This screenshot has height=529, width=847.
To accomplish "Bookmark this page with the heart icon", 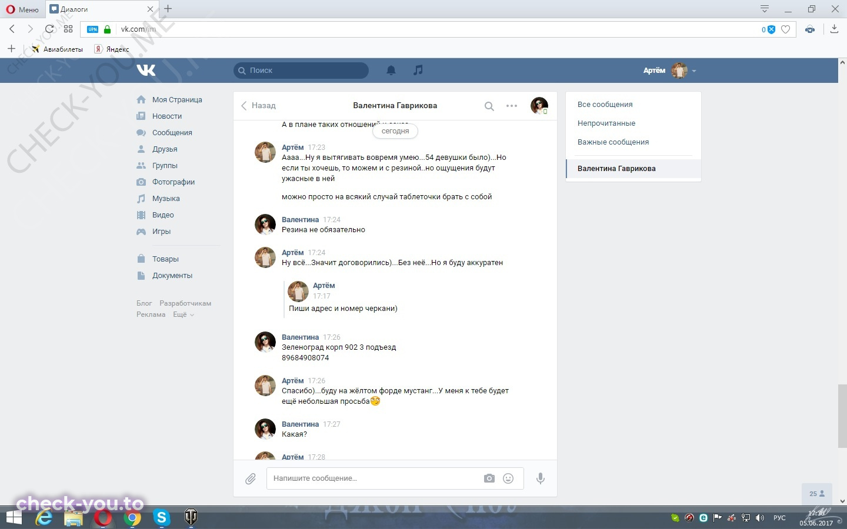I will coord(785,29).
